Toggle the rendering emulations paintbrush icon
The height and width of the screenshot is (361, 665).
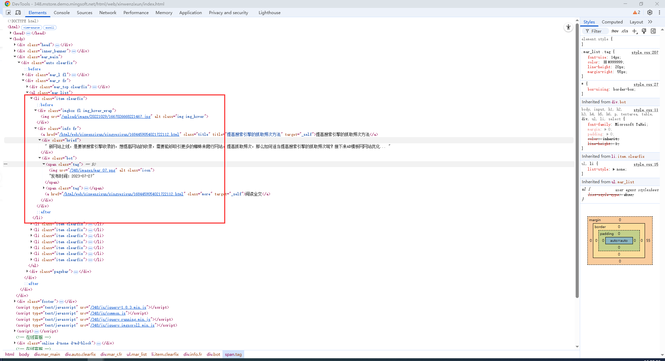[644, 31]
